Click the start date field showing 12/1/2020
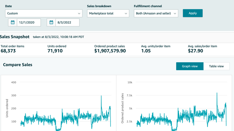The image size is (234, 131). [x=29, y=22]
